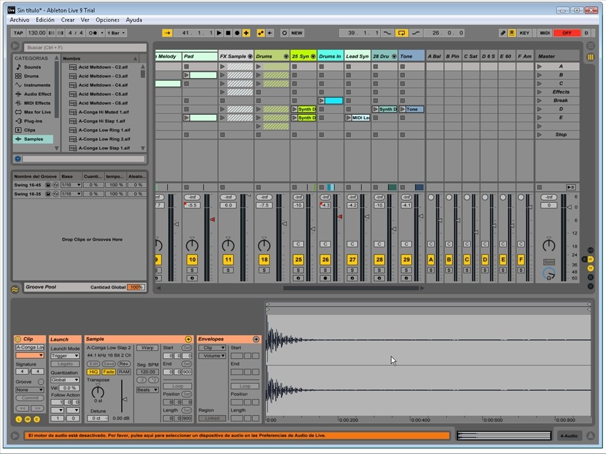
Task: Click the NEW button
Action: point(297,33)
